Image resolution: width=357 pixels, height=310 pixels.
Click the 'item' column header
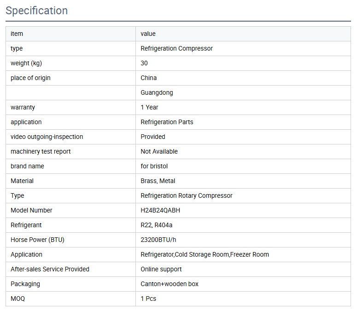coord(17,34)
